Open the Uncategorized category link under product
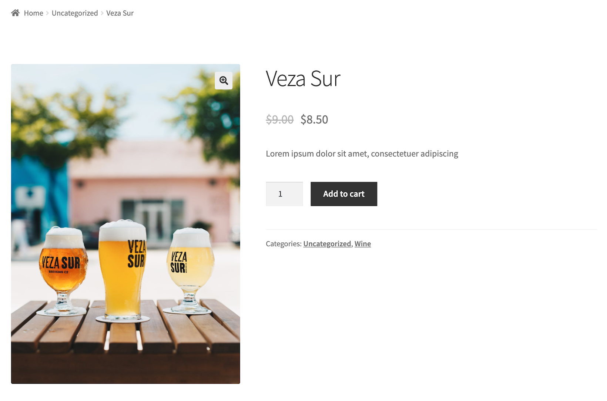Viewport: 607px width, 401px height. [x=327, y=244]
